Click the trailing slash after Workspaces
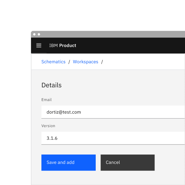Image resolution: width=185 pixels, height=185 pixels. (102, 62)
